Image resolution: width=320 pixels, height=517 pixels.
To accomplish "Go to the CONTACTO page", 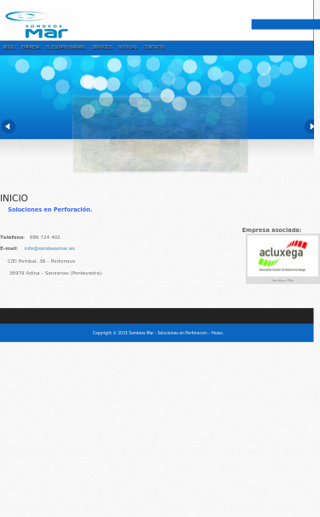I will [154, 48].
